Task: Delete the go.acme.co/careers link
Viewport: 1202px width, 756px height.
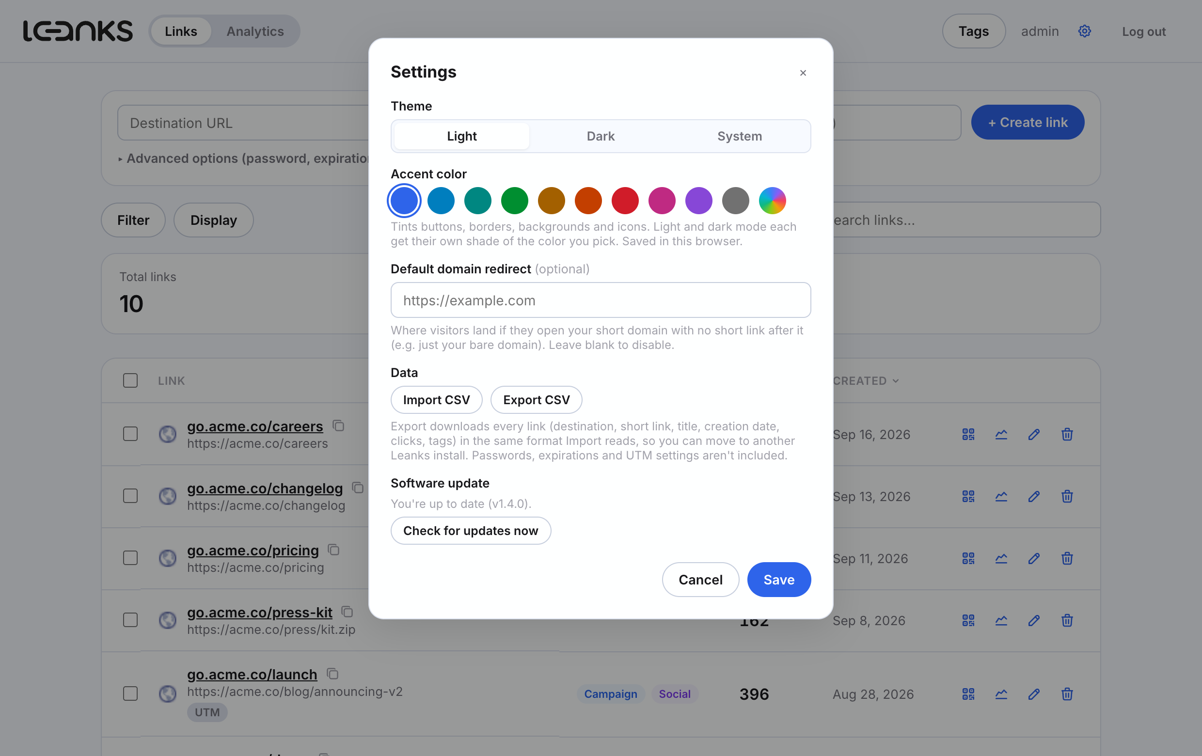Action: pos(1067,434)
